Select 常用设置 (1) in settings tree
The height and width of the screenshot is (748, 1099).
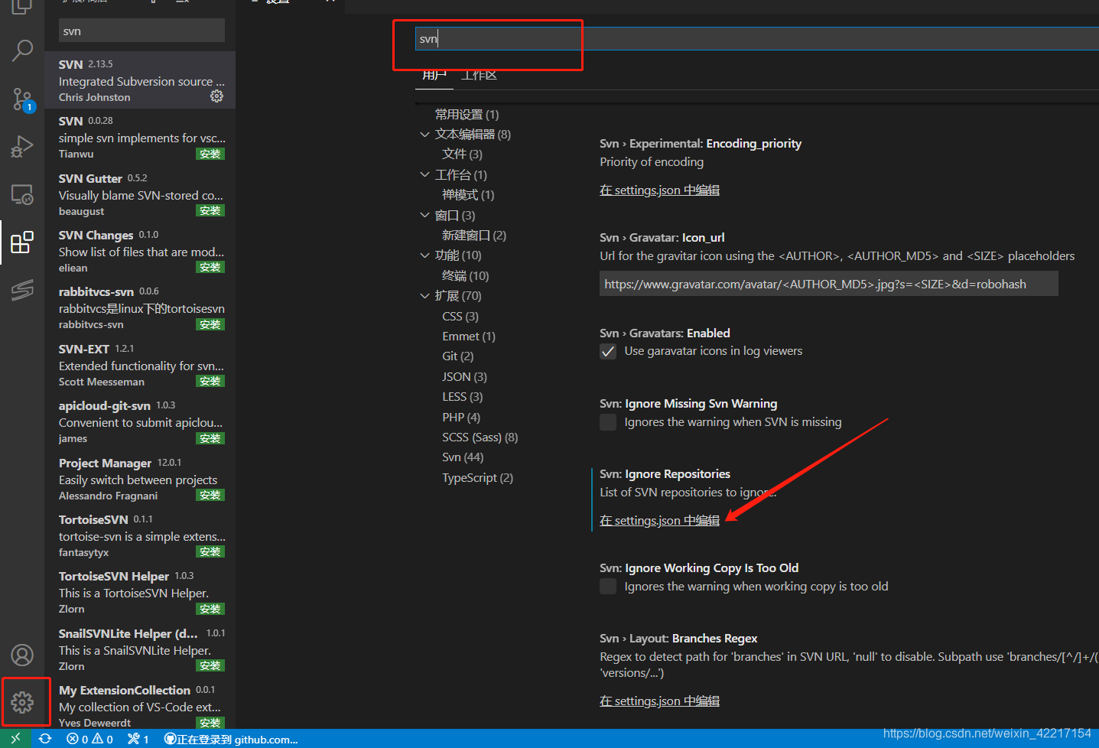point(467,115)
